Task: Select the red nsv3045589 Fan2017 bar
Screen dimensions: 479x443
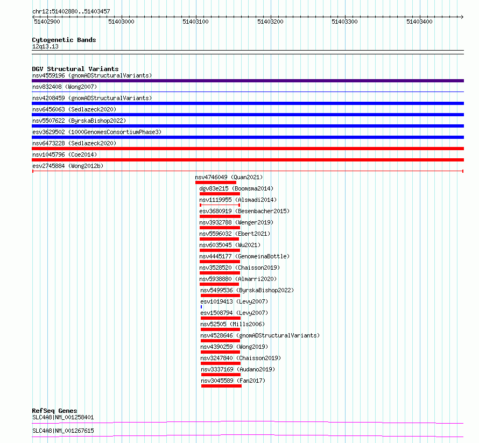Action: (x=222, y=386)
